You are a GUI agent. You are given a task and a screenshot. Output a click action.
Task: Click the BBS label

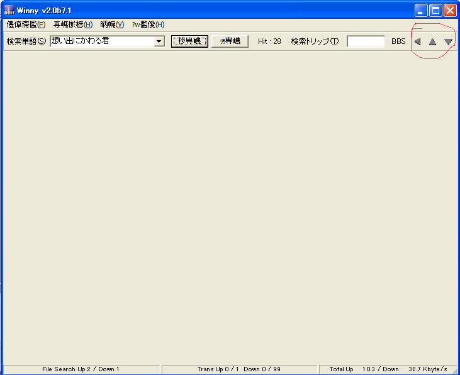tap(398, 41)
